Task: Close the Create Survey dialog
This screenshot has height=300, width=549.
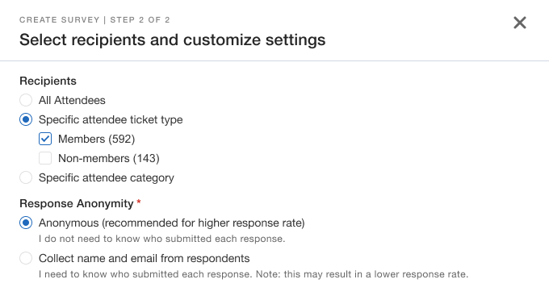Action: coord(520,23)
